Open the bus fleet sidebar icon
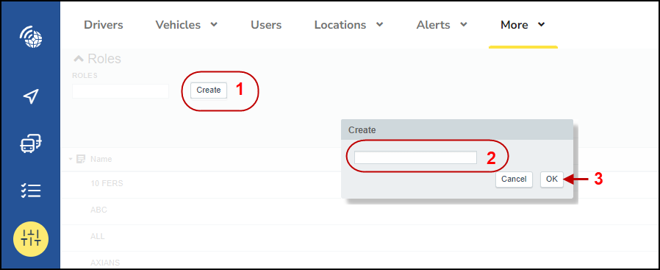 pyautogui.click(x=31, y=143)
